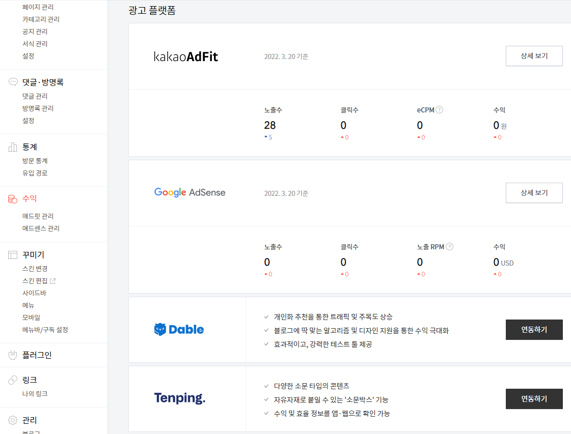This screenshot has height=434, width=571.
Task: Click the Dable logo
Action: [179, 330]
